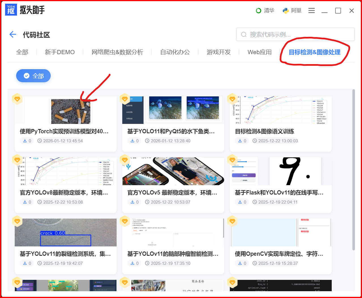Screen dimensions: 362x298
Task: Open 目标检测&图像语义训练 card title
Action: pyautogui.click(x=265, y=131)
